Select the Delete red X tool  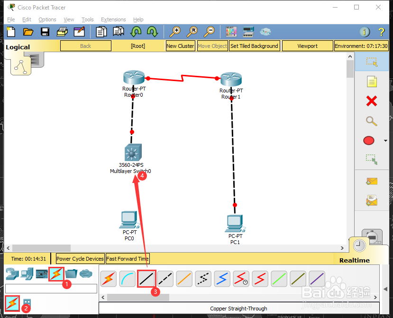tap(372, 101)
